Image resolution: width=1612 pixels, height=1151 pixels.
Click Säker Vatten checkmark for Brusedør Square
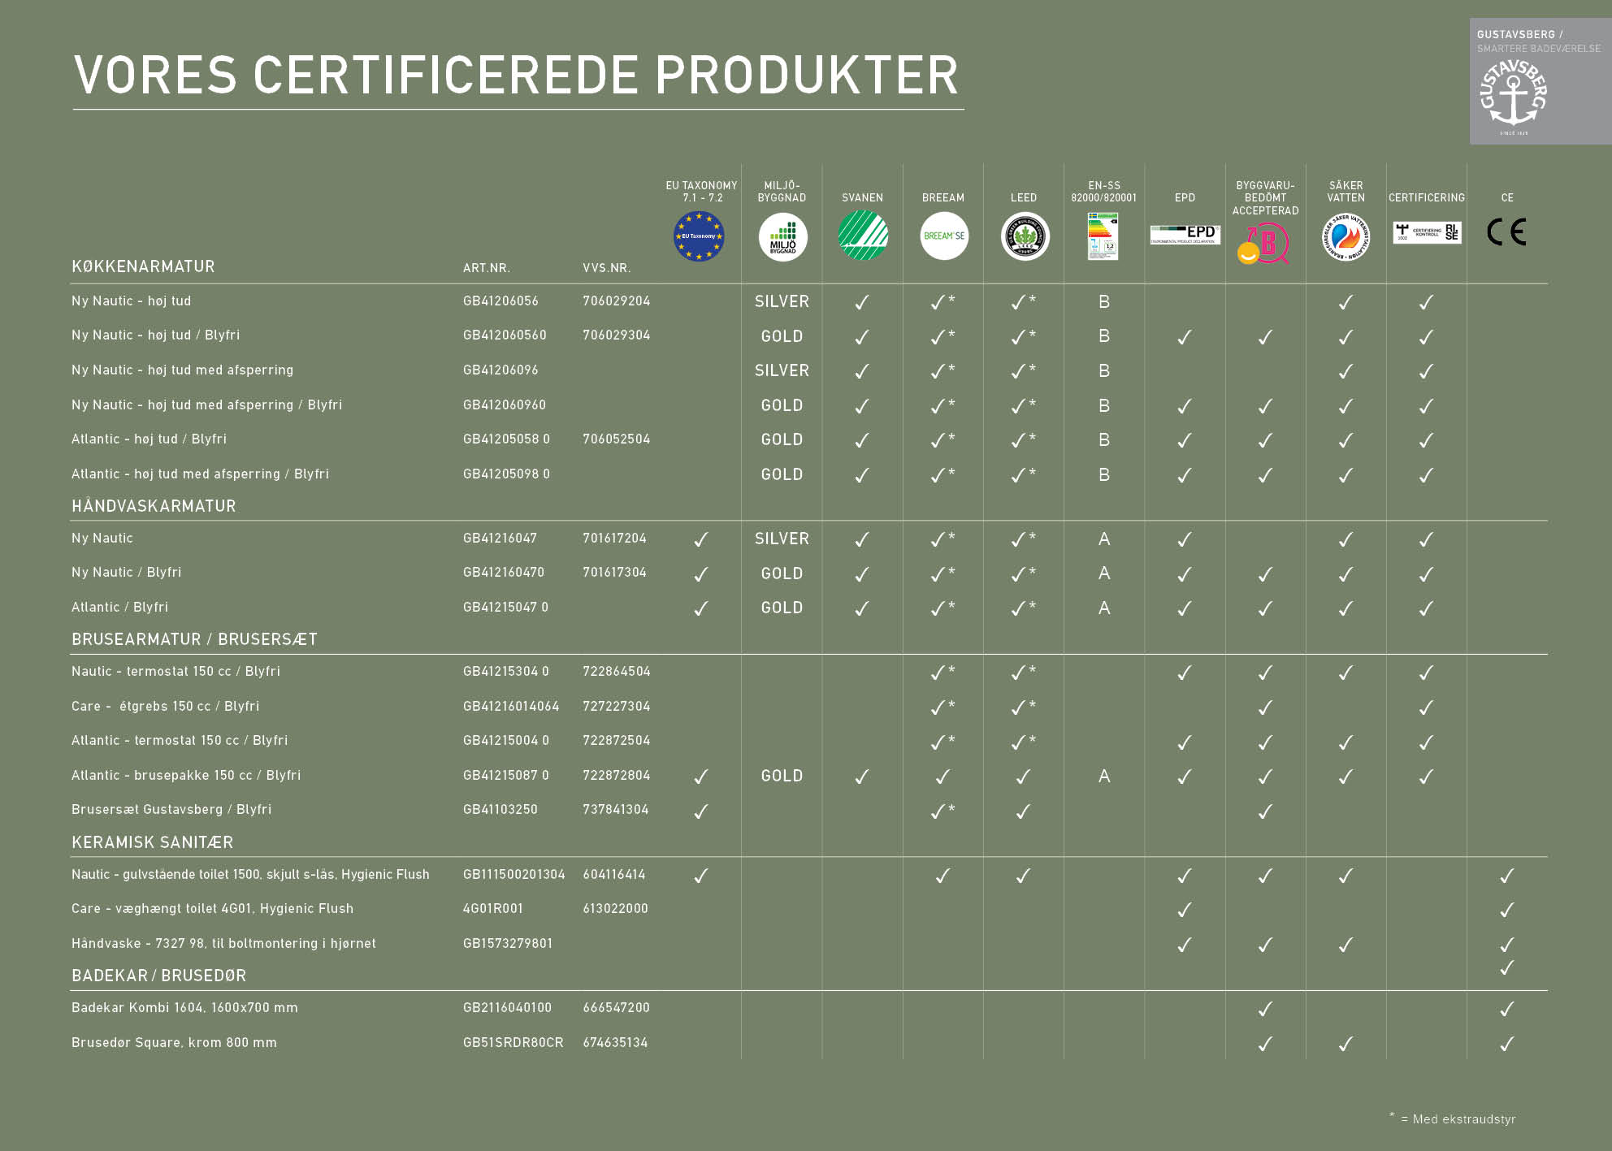1345,1044
